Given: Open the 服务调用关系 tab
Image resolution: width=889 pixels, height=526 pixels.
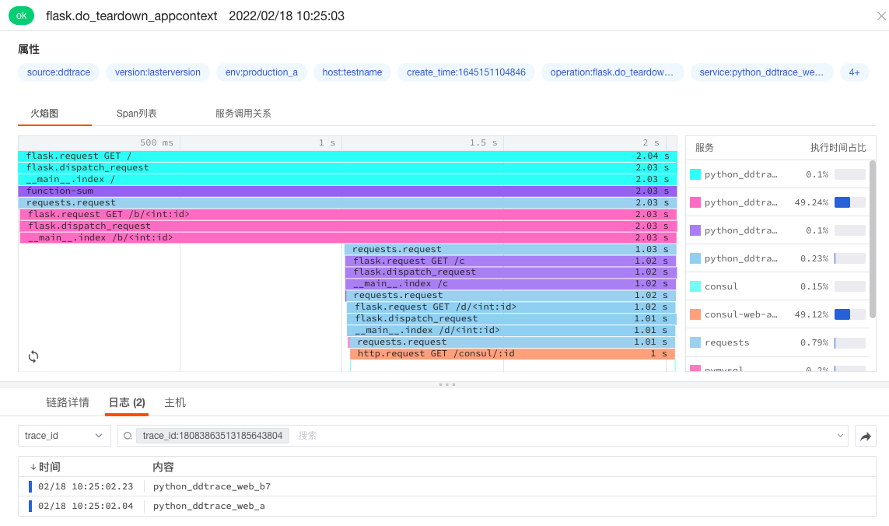Looking at the screenshot, I should pyautogui.click(x=243, y=114).
